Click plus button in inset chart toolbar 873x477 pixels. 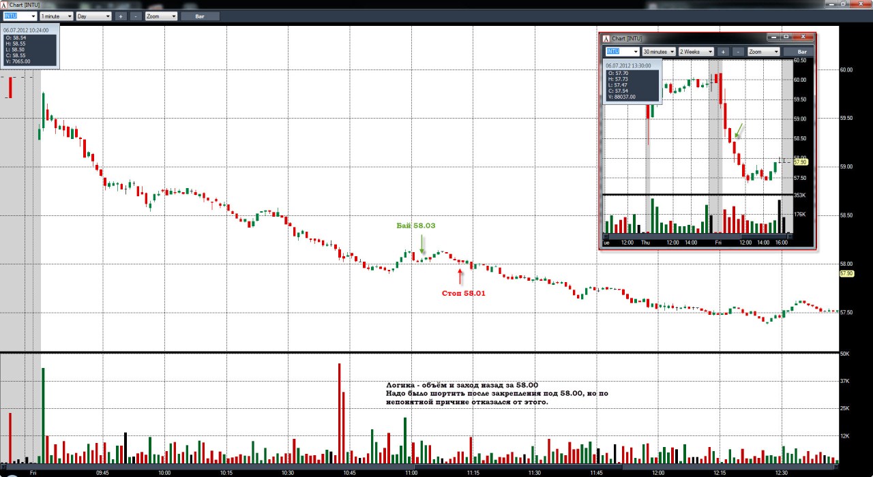[723, 52]
